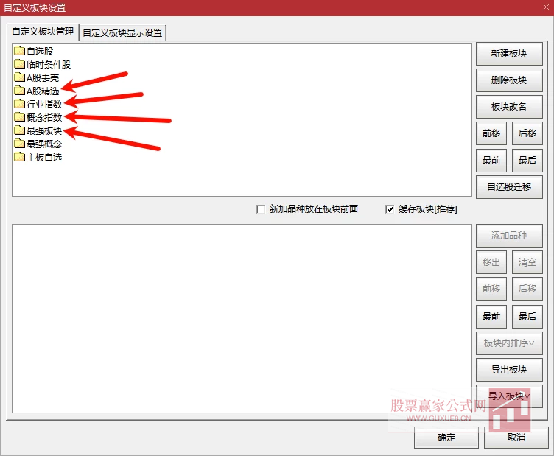Move block backward with upper 后移
Screen dimensions: 554x456
(527, 133)
